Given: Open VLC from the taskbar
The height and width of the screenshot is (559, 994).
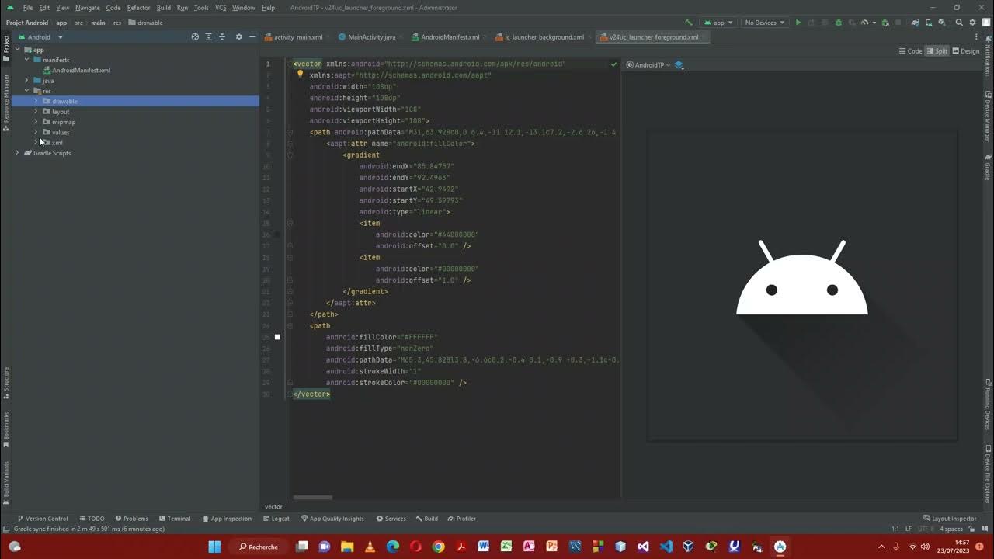Looking at the screenshot, I should tap(370, 547).
